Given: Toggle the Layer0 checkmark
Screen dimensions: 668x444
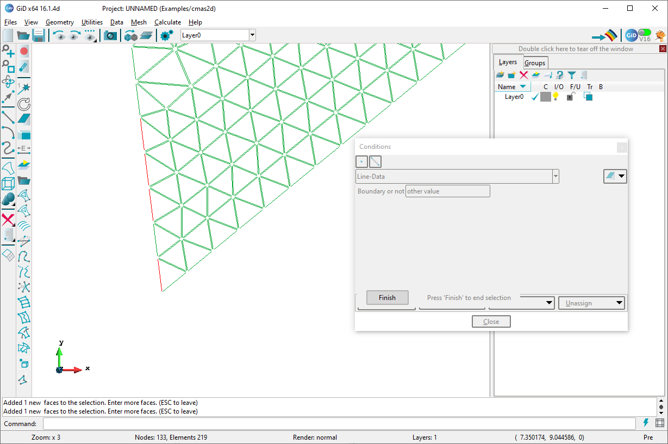Looking at the screenshot, I should 535,97.
